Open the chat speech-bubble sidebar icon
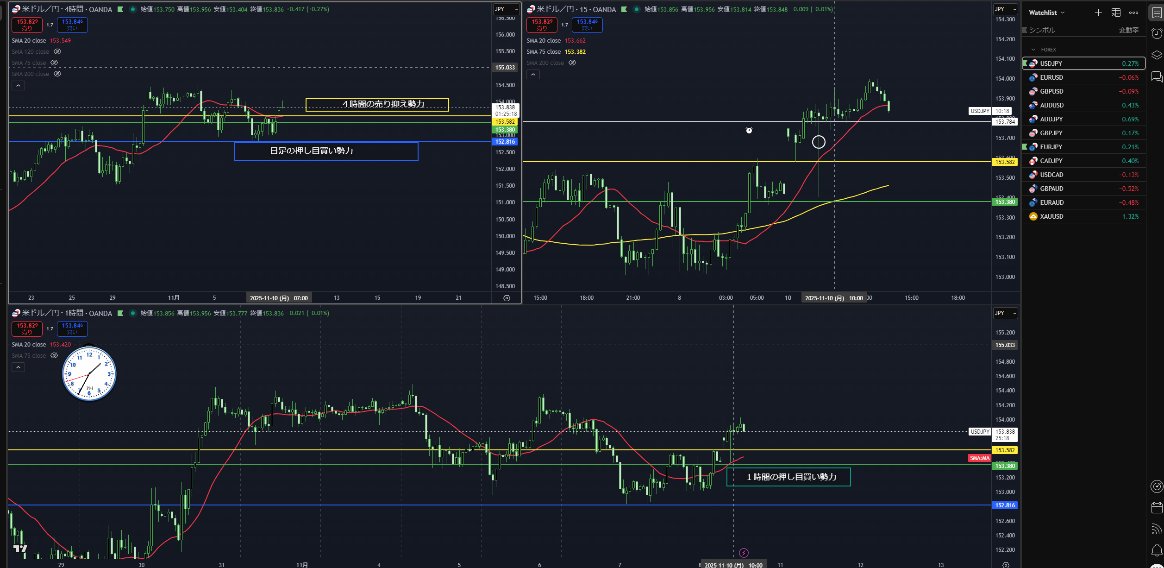This screenshot has width=1164, height=568. coord(1157,76)
